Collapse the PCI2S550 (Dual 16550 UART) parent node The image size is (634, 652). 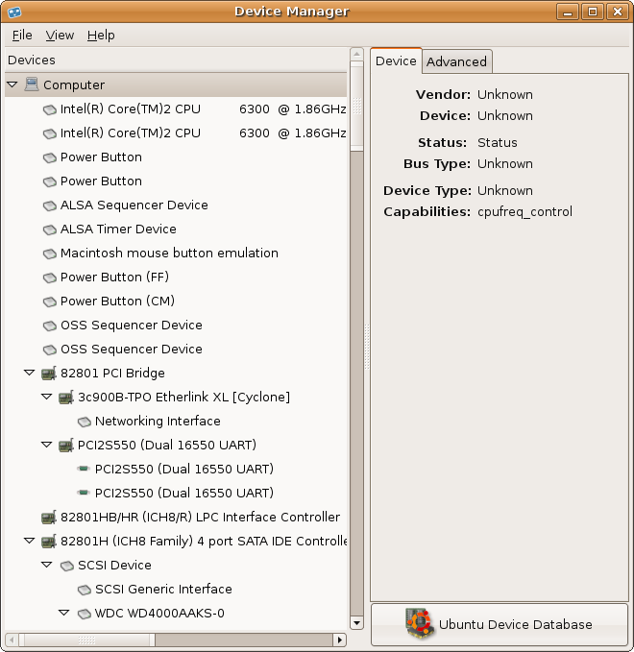(46, 445)
